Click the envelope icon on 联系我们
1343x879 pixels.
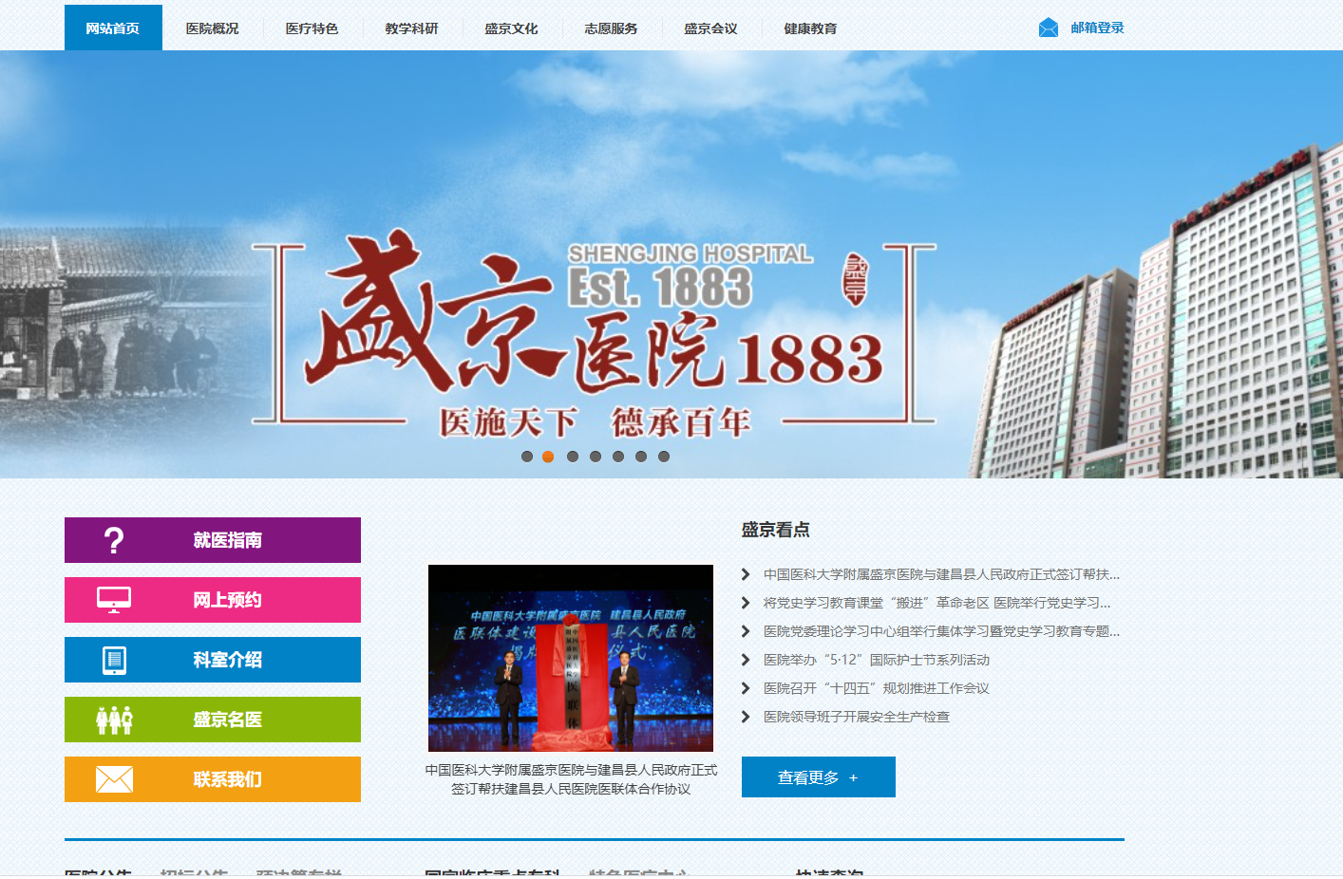tap(114, 779)
